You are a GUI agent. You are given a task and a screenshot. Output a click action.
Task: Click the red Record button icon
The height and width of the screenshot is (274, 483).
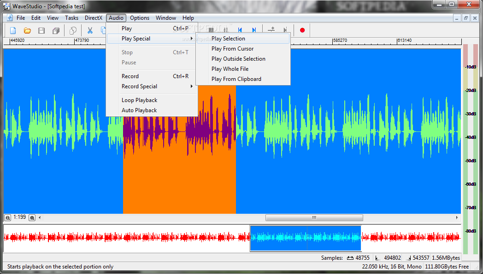tap(302, 30)
